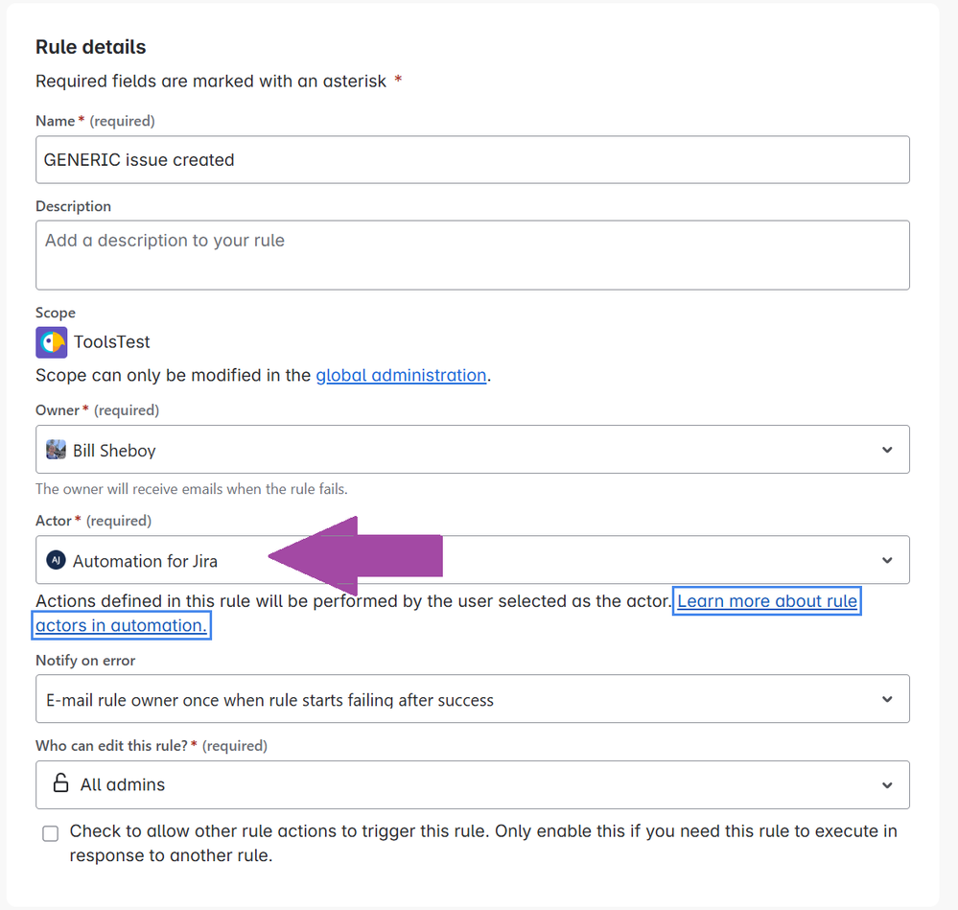Click the Automation for Jira actor icon
Screen dimensions: 958x910
[56, 560]
